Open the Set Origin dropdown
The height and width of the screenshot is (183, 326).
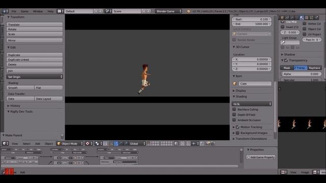coord(35,77)
